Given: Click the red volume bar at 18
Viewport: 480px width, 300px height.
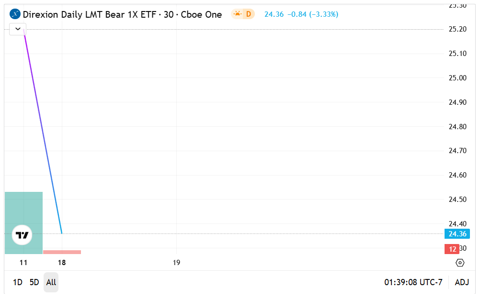Looking at the screenshot, I should [62, 252].
